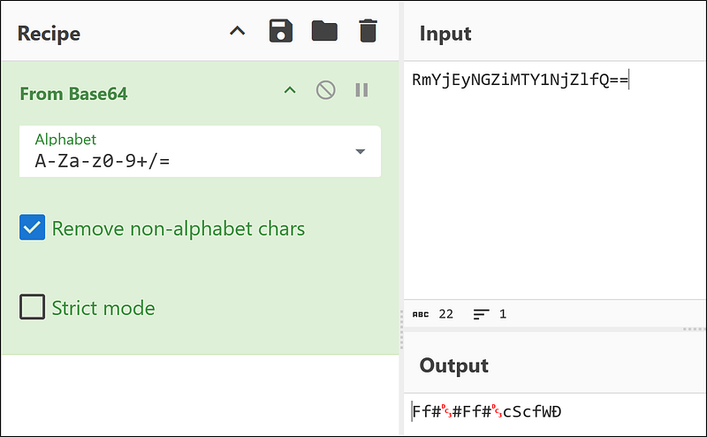Disable the From Base64 operation

pyautogui.click(x=325, y=90)
